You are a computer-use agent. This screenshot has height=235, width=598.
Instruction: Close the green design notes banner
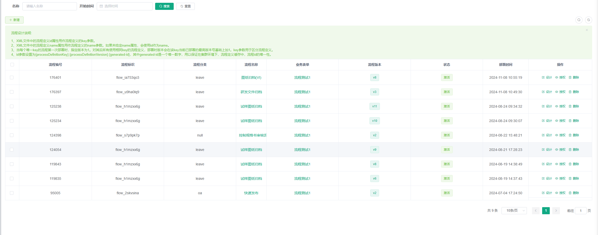tap(587, 30)
